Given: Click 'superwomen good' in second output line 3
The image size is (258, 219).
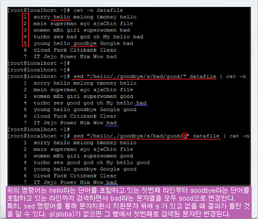Looking at the screenshot, I should [x=108, y=96].
